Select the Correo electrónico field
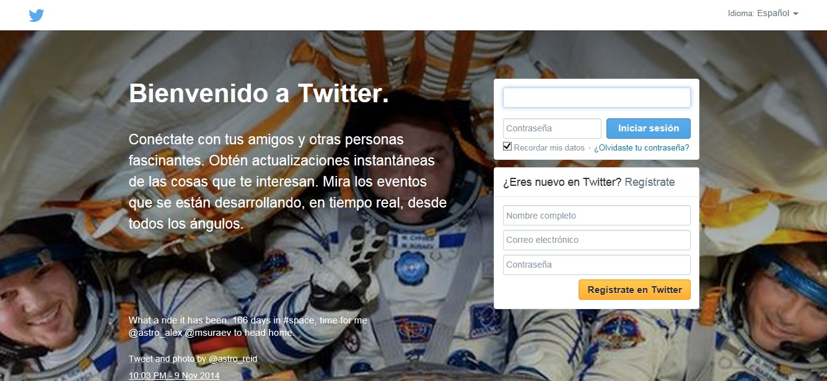827x381 pixels. click(x=597, y=240)
